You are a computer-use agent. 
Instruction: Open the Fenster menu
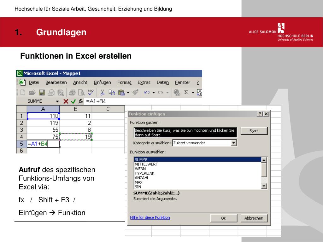[182, 83]
